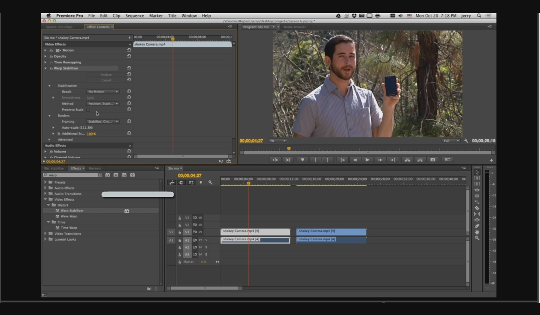Step forward one frame
This screenshot has height=315, width=540.
coord(380,160)
